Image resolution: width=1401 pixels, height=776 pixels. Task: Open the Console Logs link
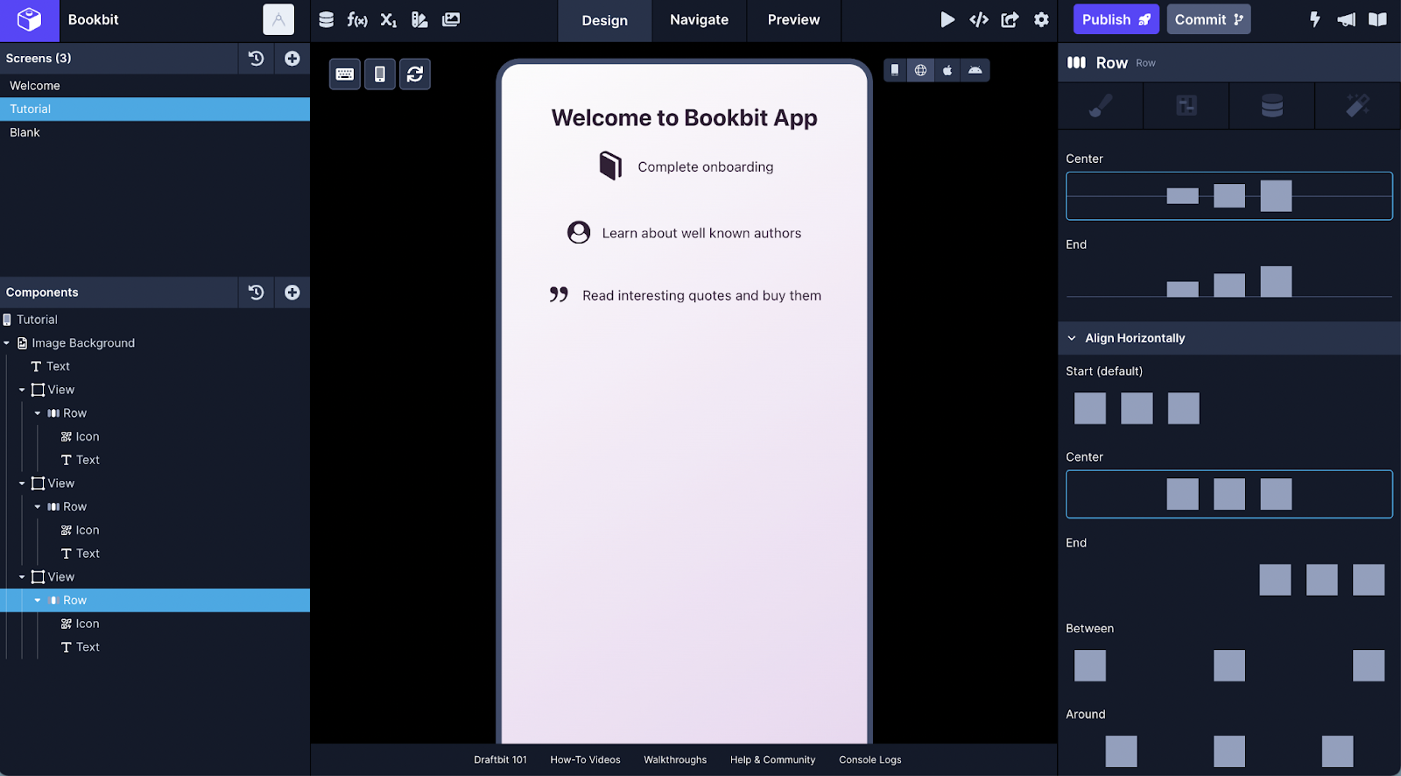click(869, 760)
